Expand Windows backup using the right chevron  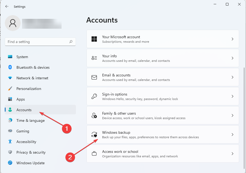(x=232, y=135)
